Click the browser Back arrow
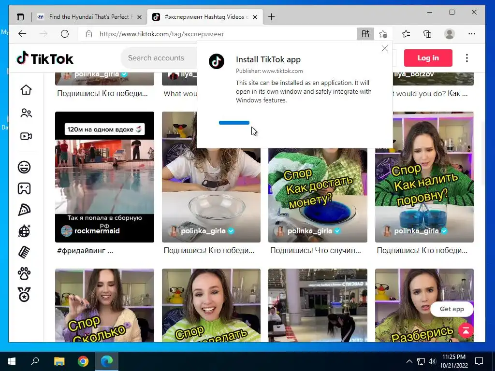The image size is (495, 371). pyautogui.click(x=22, y=34)
